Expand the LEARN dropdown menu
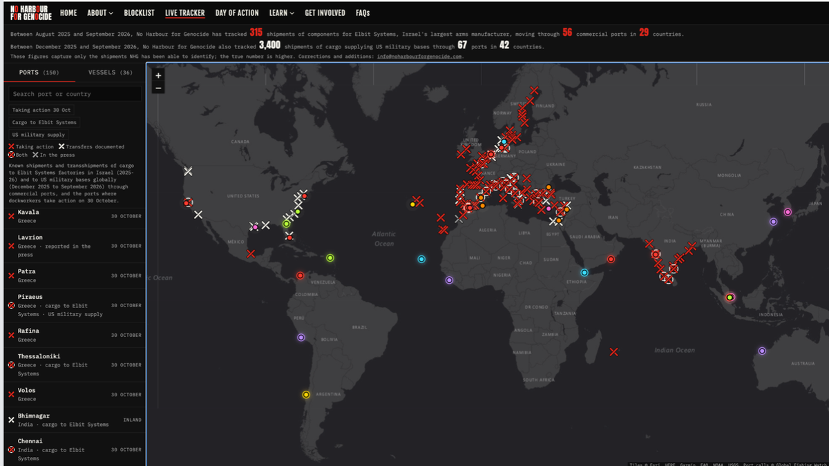Image resolution: width=829 pixels, height=466 pixels. [282, 12]
